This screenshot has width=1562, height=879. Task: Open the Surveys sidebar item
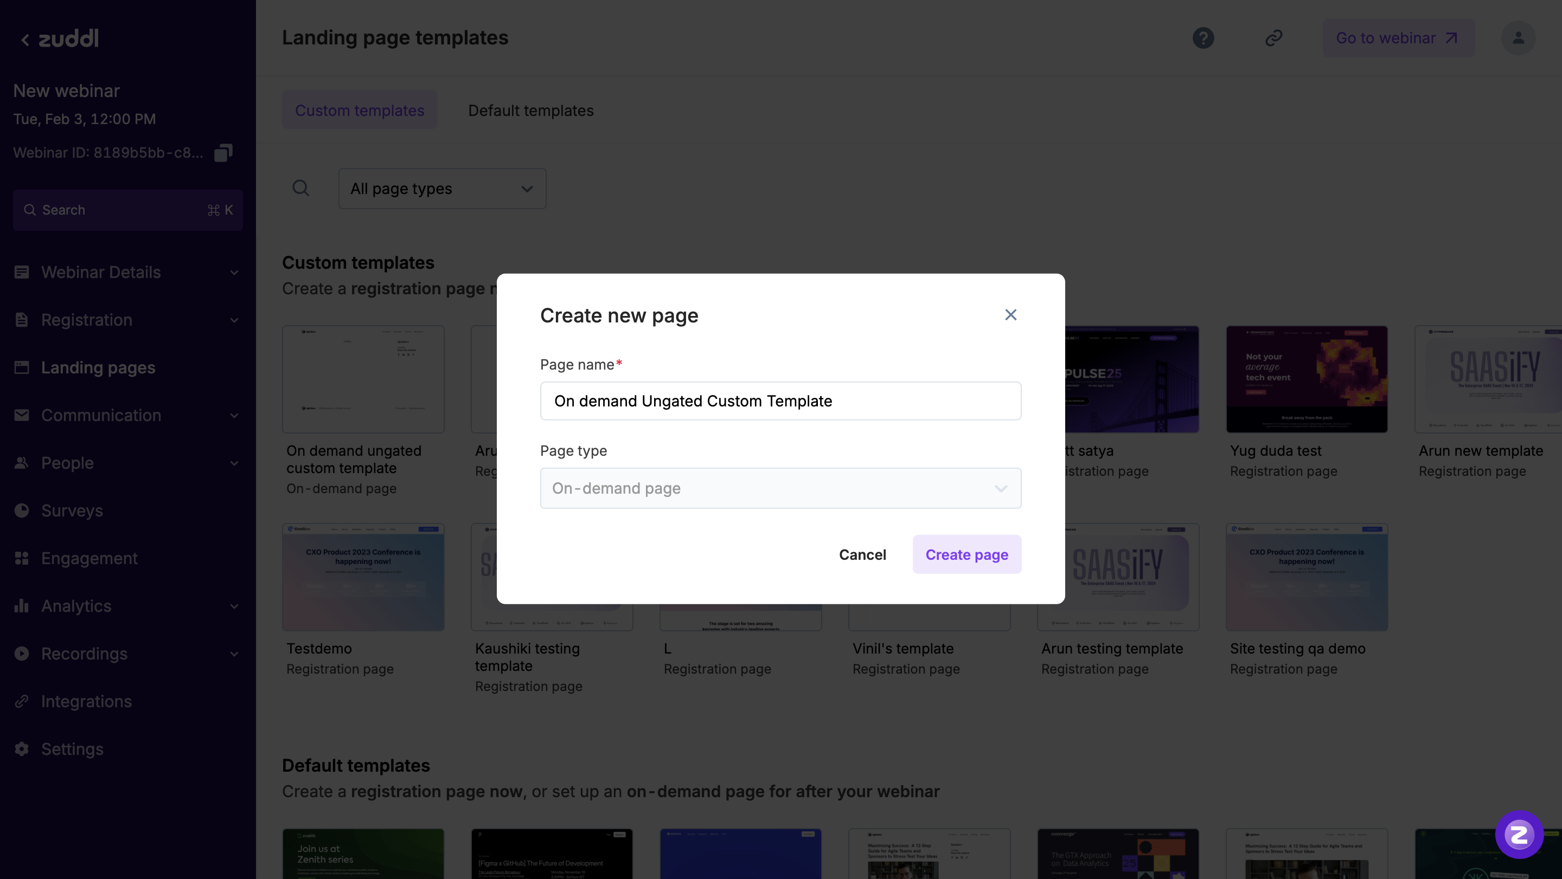pyautogui.click(x=72, y=510)
